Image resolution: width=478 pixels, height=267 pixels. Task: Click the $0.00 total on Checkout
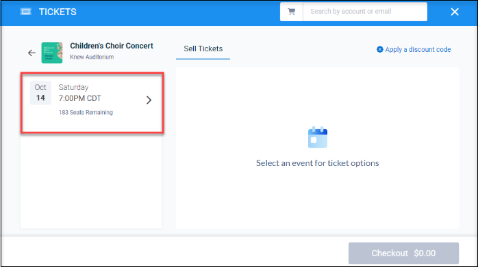point(425,253)
